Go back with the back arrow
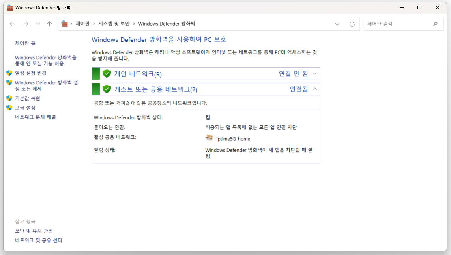Image resolution: width=451 pixels, height=255 pixels. (x=12, y=24)
